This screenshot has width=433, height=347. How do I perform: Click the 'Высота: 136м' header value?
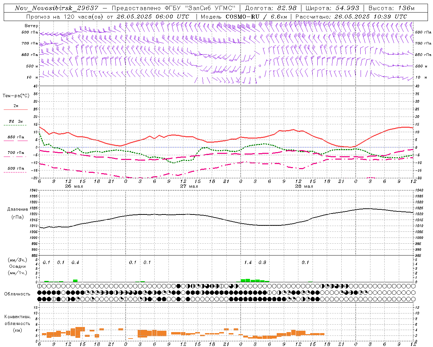pos(391,8)
